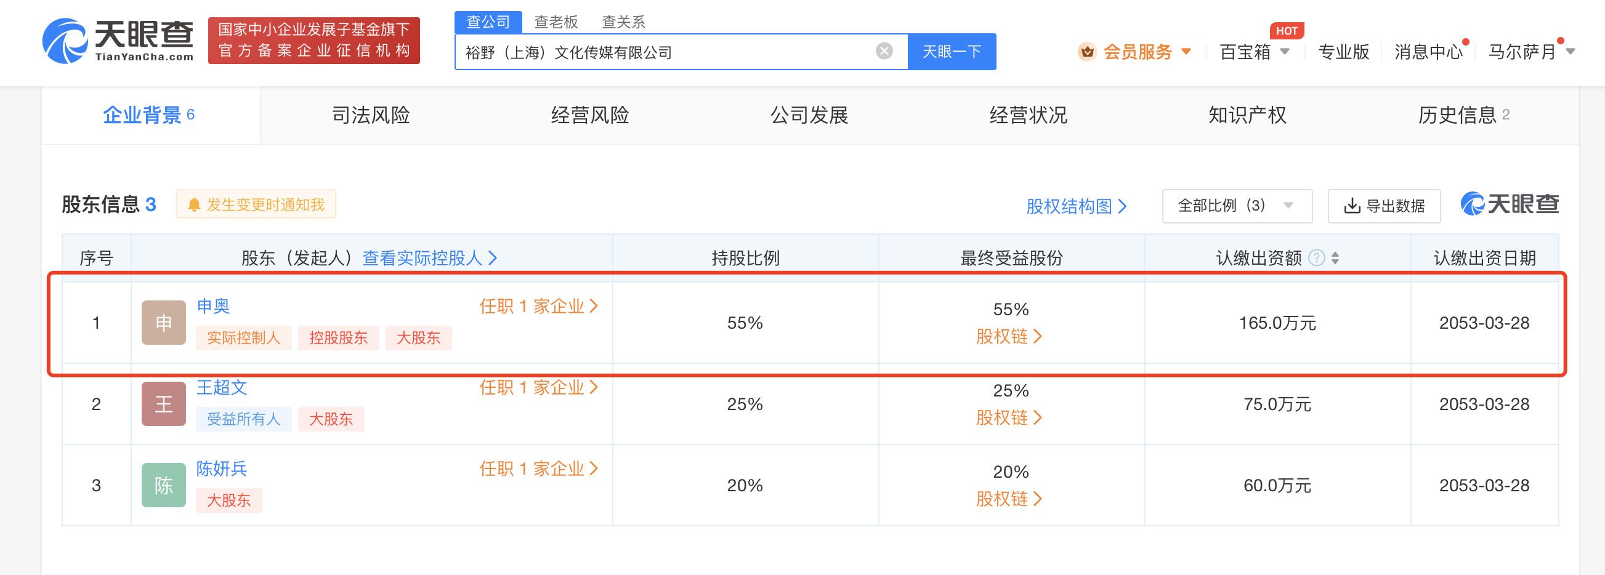Expand the 百宝箱 menu
Screen dimensions: 1605x575
click(1253, 52)
